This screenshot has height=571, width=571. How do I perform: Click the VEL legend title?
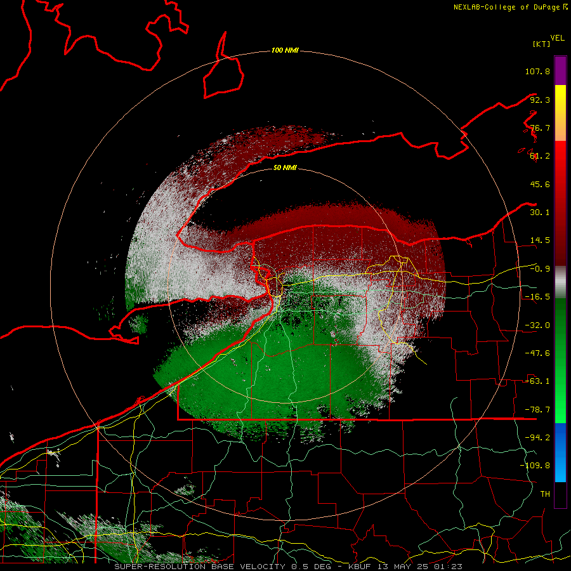[557, 38]
